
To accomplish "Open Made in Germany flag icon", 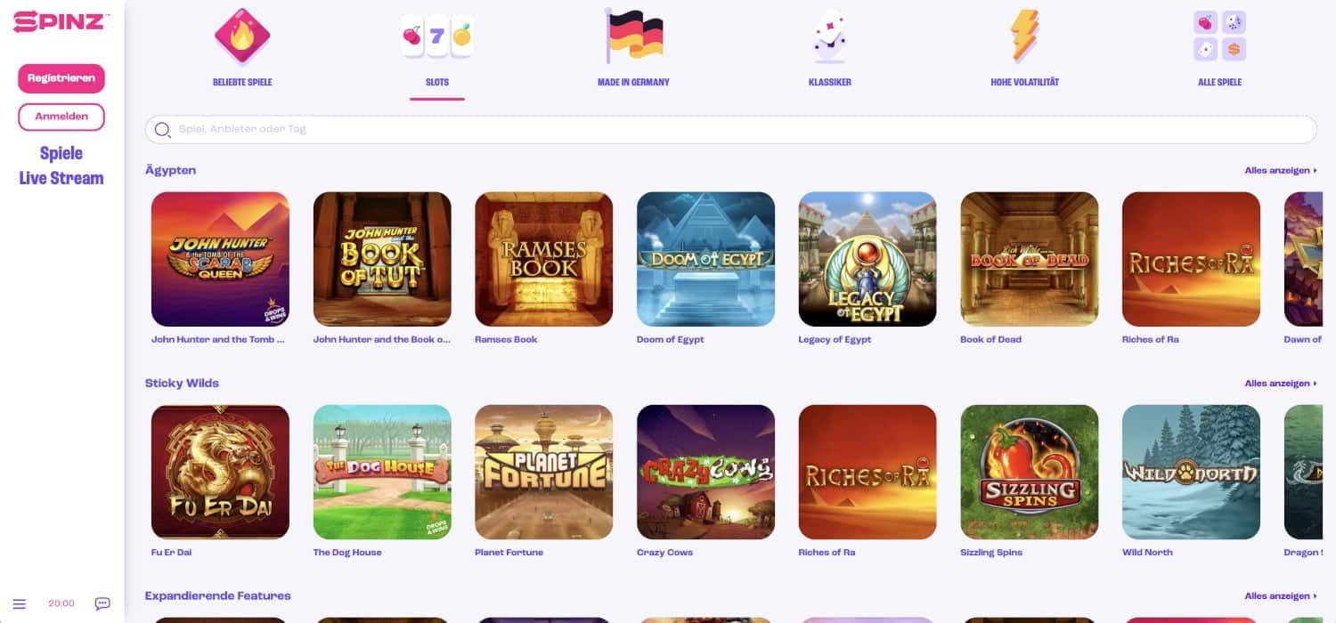I will point(633,36).
